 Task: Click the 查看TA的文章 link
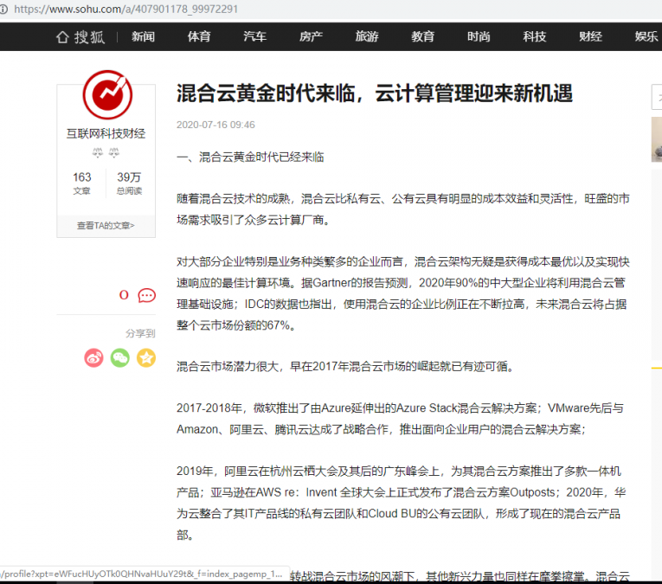[x=106, y=226]
